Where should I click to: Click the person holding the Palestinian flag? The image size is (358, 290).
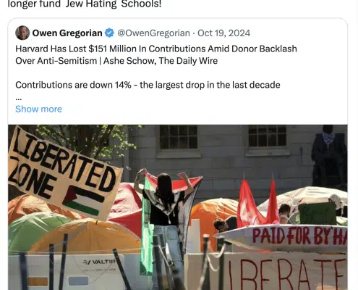coord(166,217)
